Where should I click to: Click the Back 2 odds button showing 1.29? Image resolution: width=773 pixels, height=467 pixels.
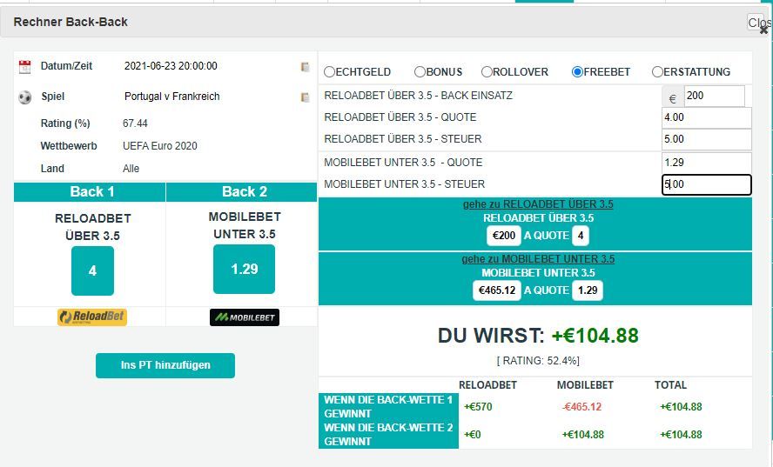point(244,270)
